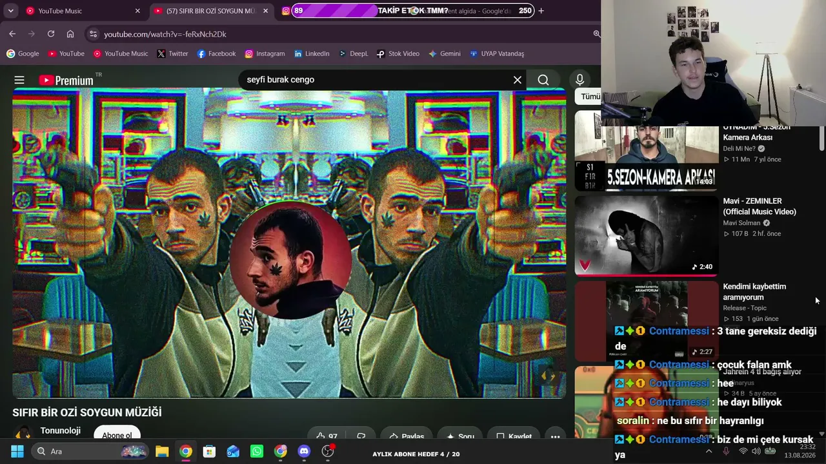Image resolution: width=826 pixels, height=464 pixels.
Task: Visit the Mavi Solman channel
Action: pos(741,223)
